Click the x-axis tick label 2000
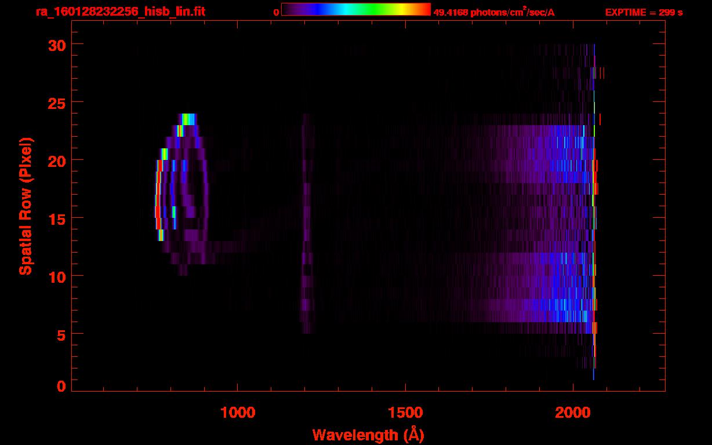Screen dimensions: 712x445 click(573, 412)
